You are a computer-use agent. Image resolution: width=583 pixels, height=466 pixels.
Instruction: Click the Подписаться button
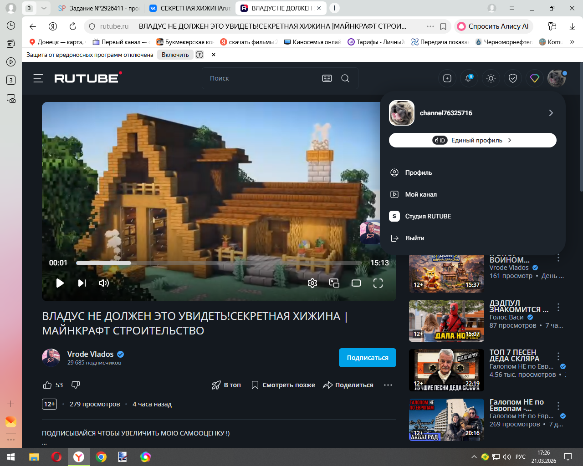[x=368, y=358]
